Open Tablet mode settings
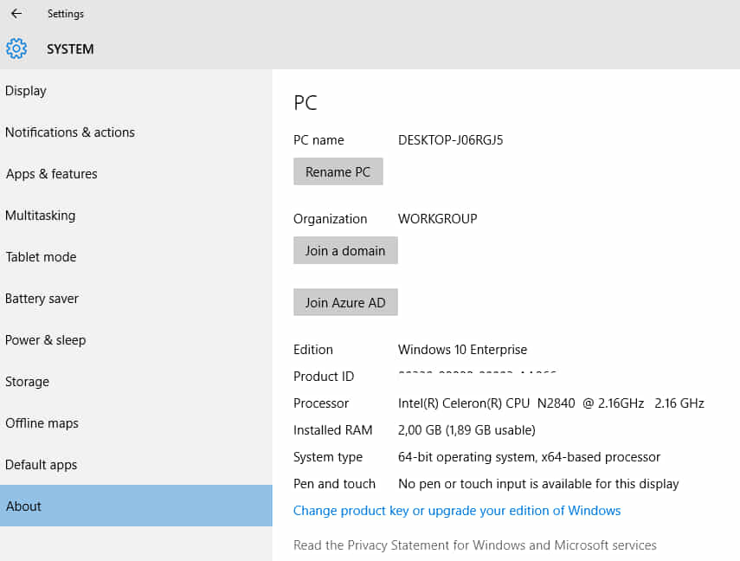The height and width of the screenshot is (561, 740). point(41,257)
